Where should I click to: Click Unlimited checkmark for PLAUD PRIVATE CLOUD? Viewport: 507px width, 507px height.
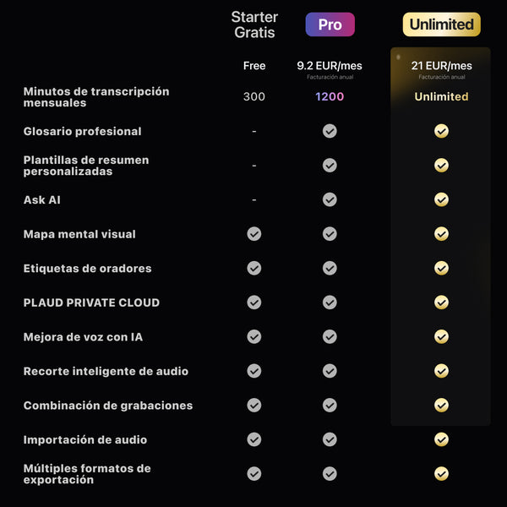click(x=441, y=303)
